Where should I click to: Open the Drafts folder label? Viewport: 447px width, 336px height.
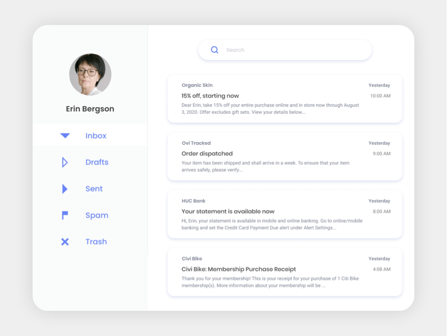(x=97, y=162)
